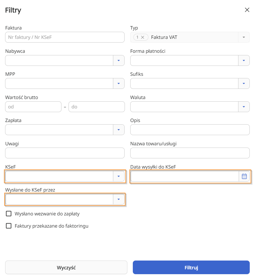
Task: Check Wysłano wezwanie do zapłaty
Action: [x=9, y=214]
